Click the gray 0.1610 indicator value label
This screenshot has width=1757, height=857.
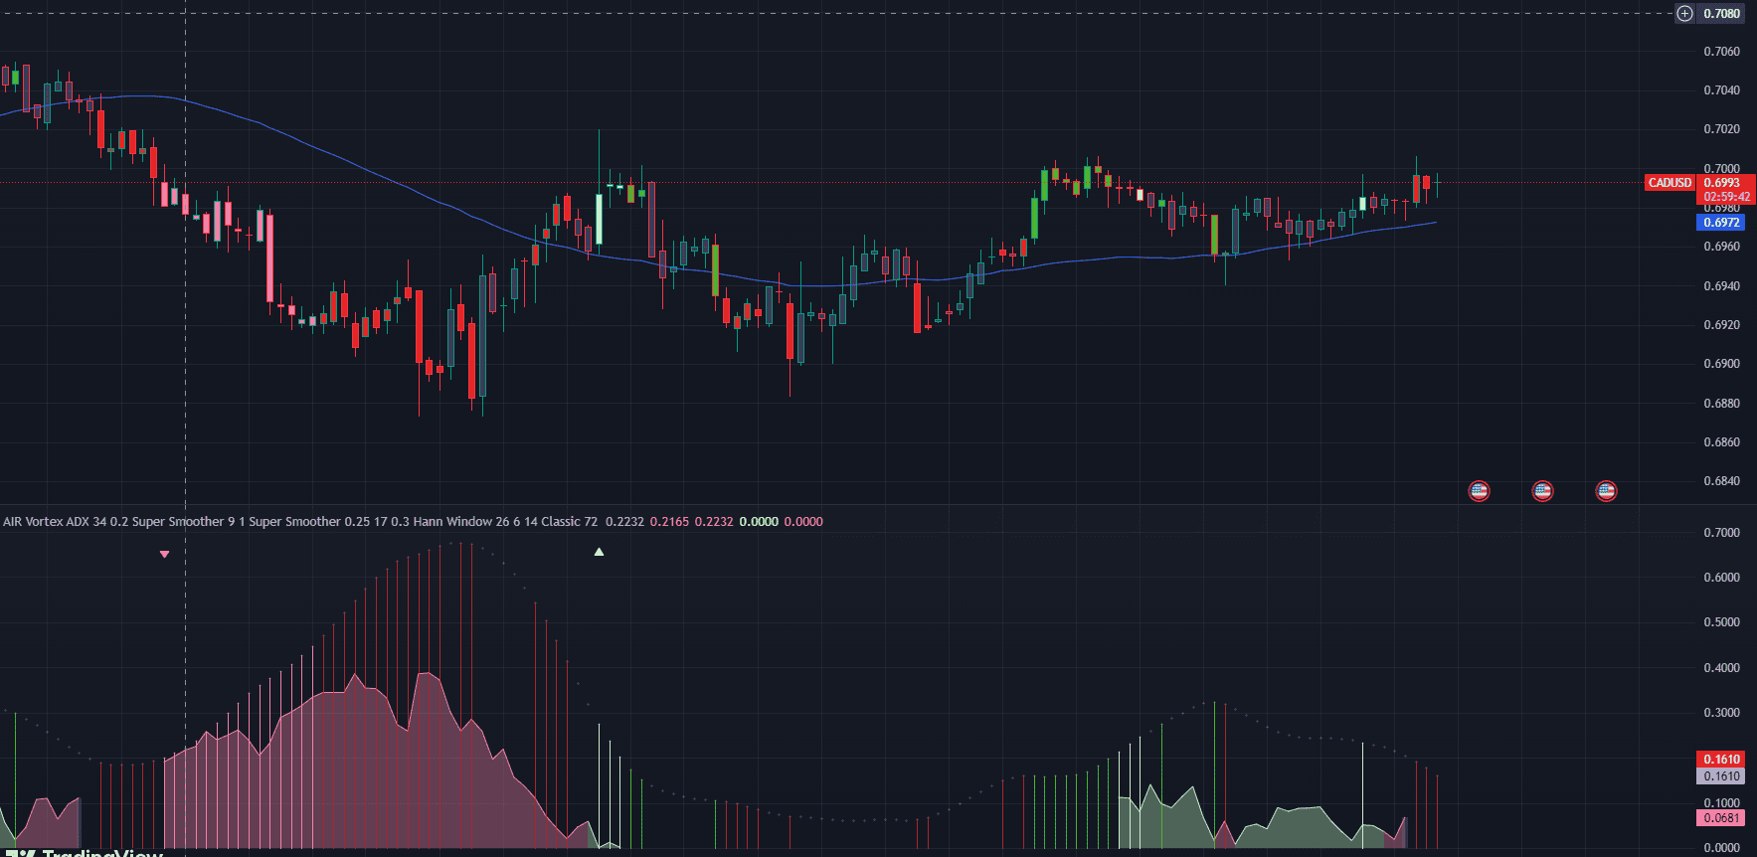(1721, 776)
